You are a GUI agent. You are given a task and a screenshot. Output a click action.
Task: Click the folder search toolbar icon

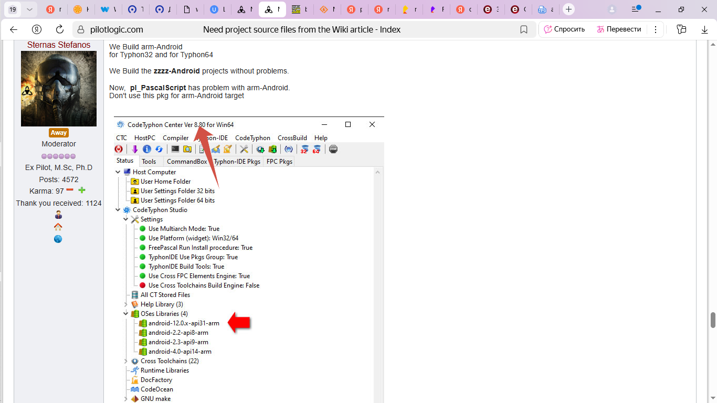click(x=187, y=150)
